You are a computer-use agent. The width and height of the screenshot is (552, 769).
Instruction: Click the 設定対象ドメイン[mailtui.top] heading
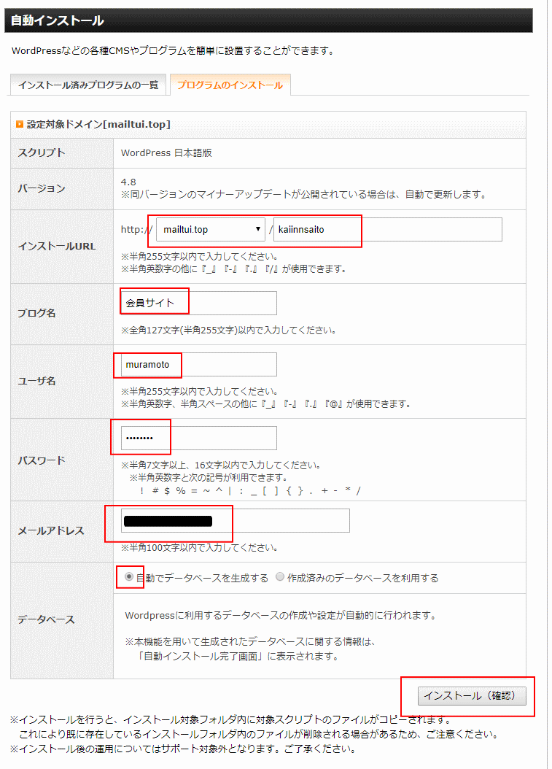(x=98, y=124)
